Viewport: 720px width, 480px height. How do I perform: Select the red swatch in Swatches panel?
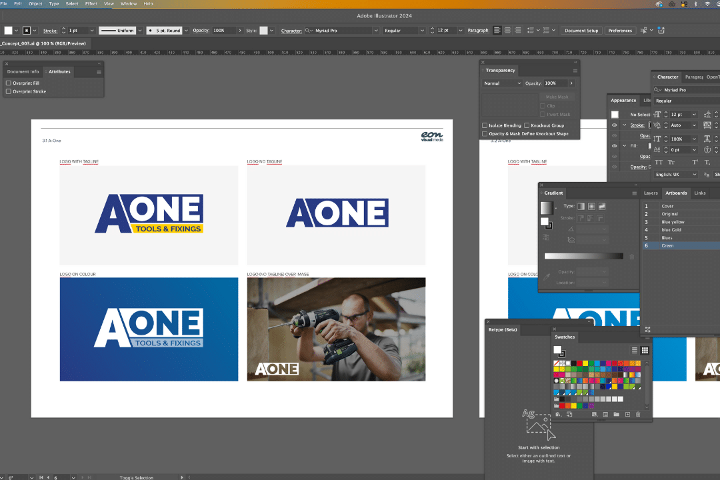579,363
